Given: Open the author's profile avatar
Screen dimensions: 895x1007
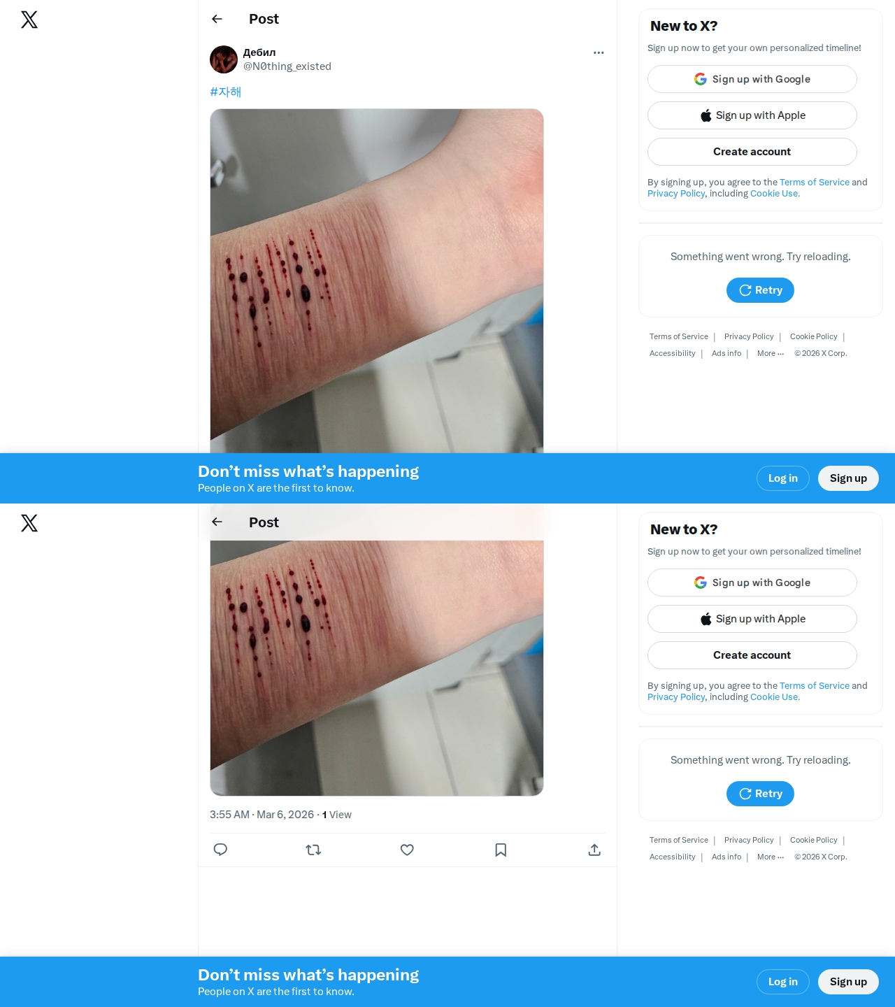Looking at the screenshot, I should [x=224, y=59].
